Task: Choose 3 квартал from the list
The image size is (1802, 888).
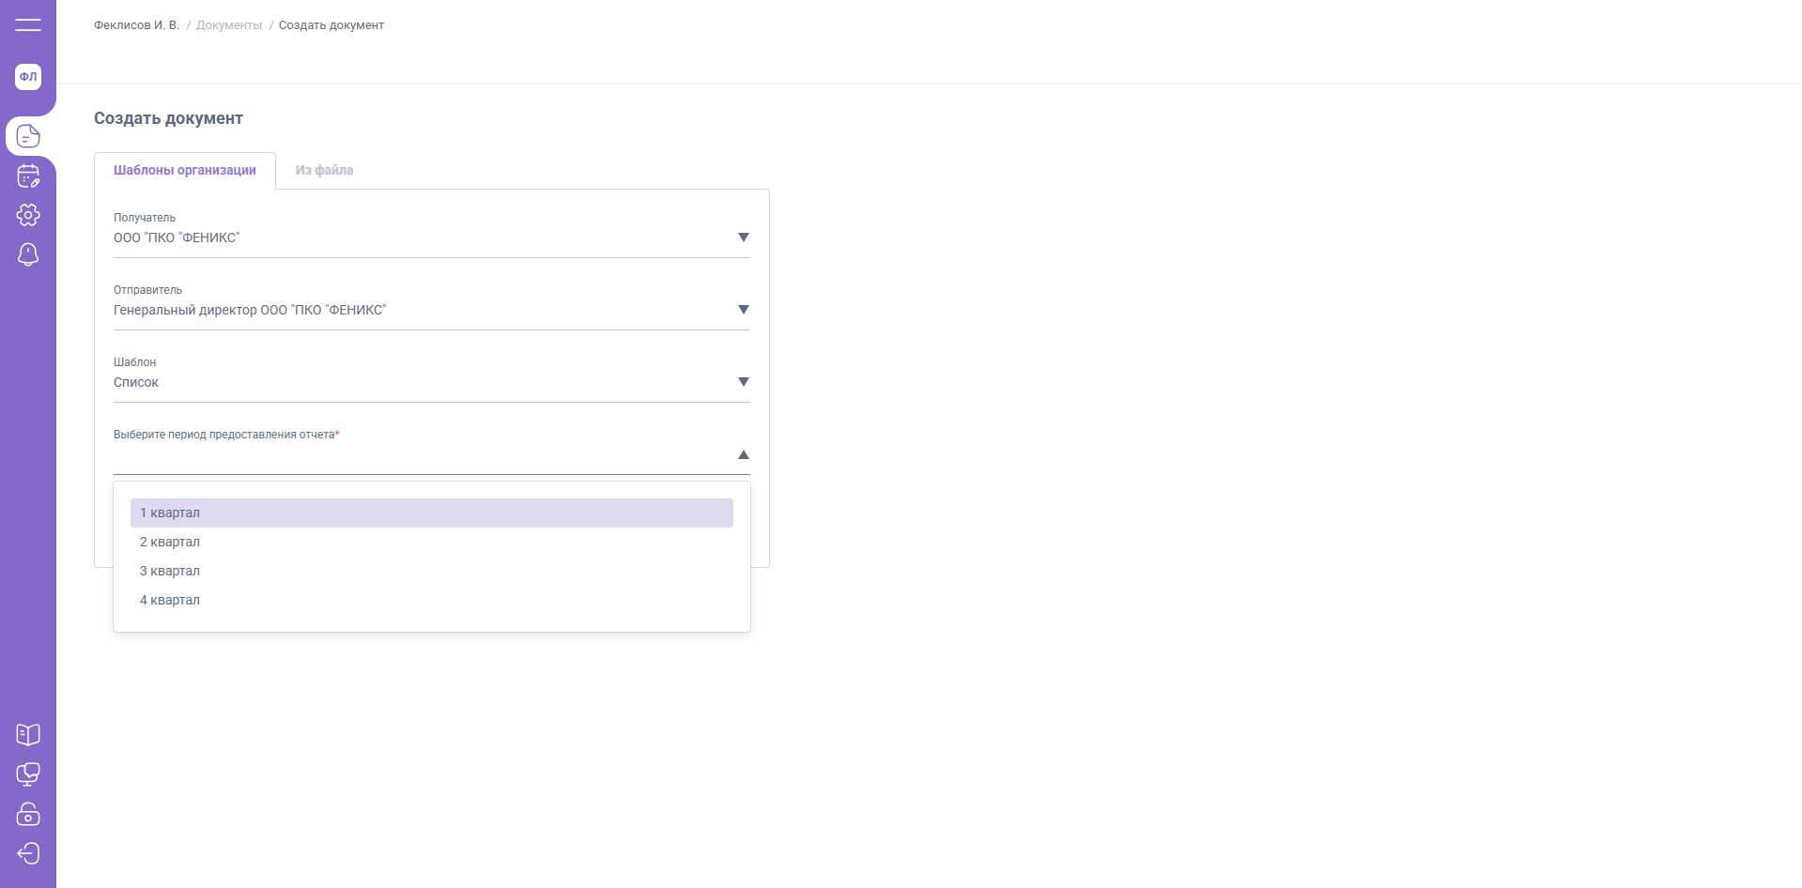Action: (x=170, y=571)
